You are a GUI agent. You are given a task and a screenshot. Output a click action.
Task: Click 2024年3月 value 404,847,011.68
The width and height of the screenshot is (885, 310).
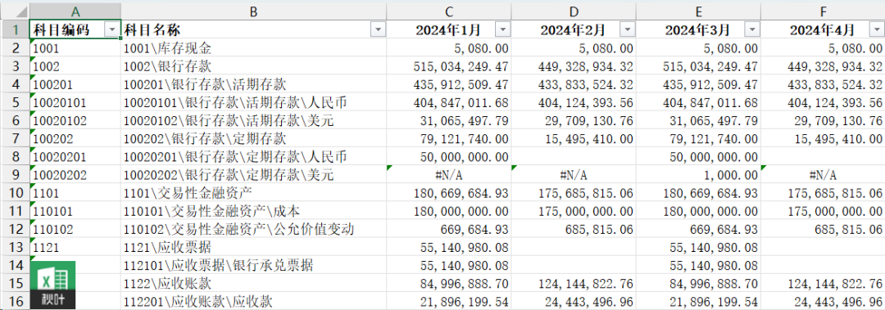tap(697, 102)
